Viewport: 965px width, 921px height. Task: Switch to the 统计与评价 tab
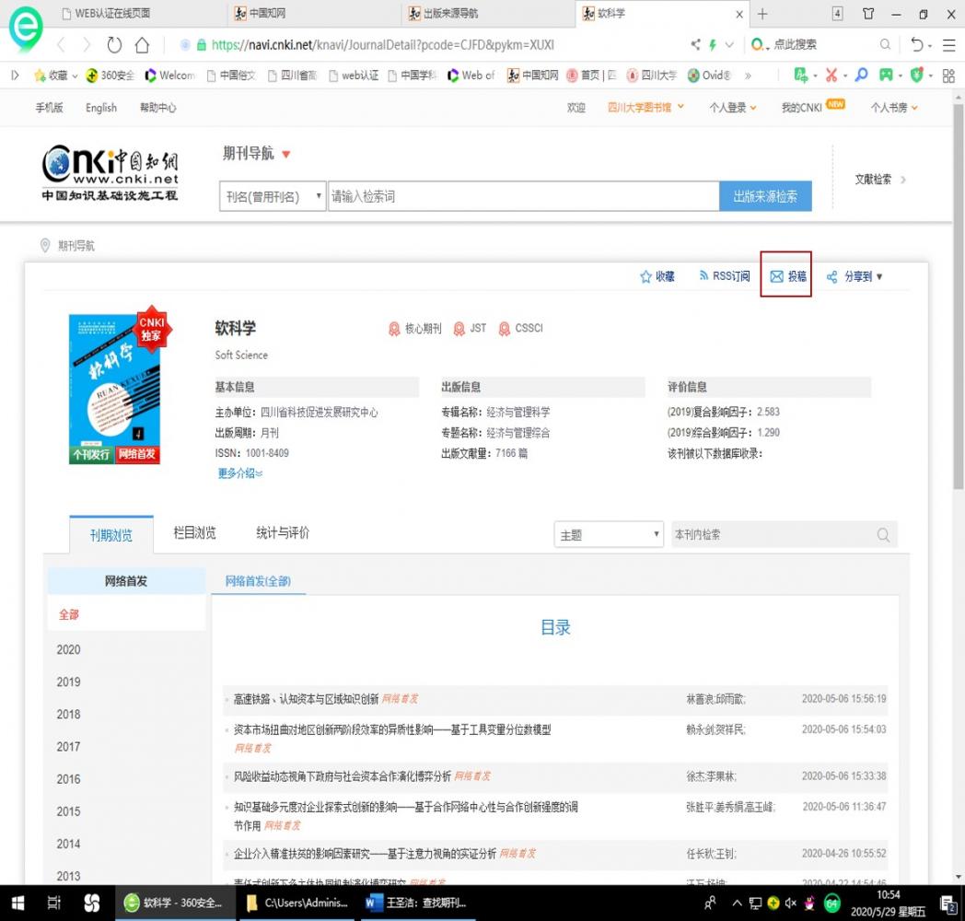(x=283, y=532)
